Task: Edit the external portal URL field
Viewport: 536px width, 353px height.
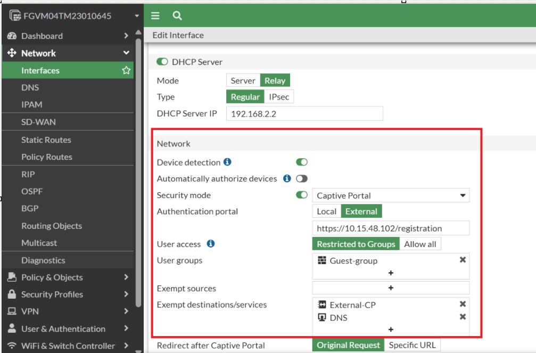Action: coord(391,228)
